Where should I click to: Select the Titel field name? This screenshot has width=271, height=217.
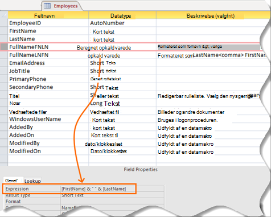[x=14, y=96]
